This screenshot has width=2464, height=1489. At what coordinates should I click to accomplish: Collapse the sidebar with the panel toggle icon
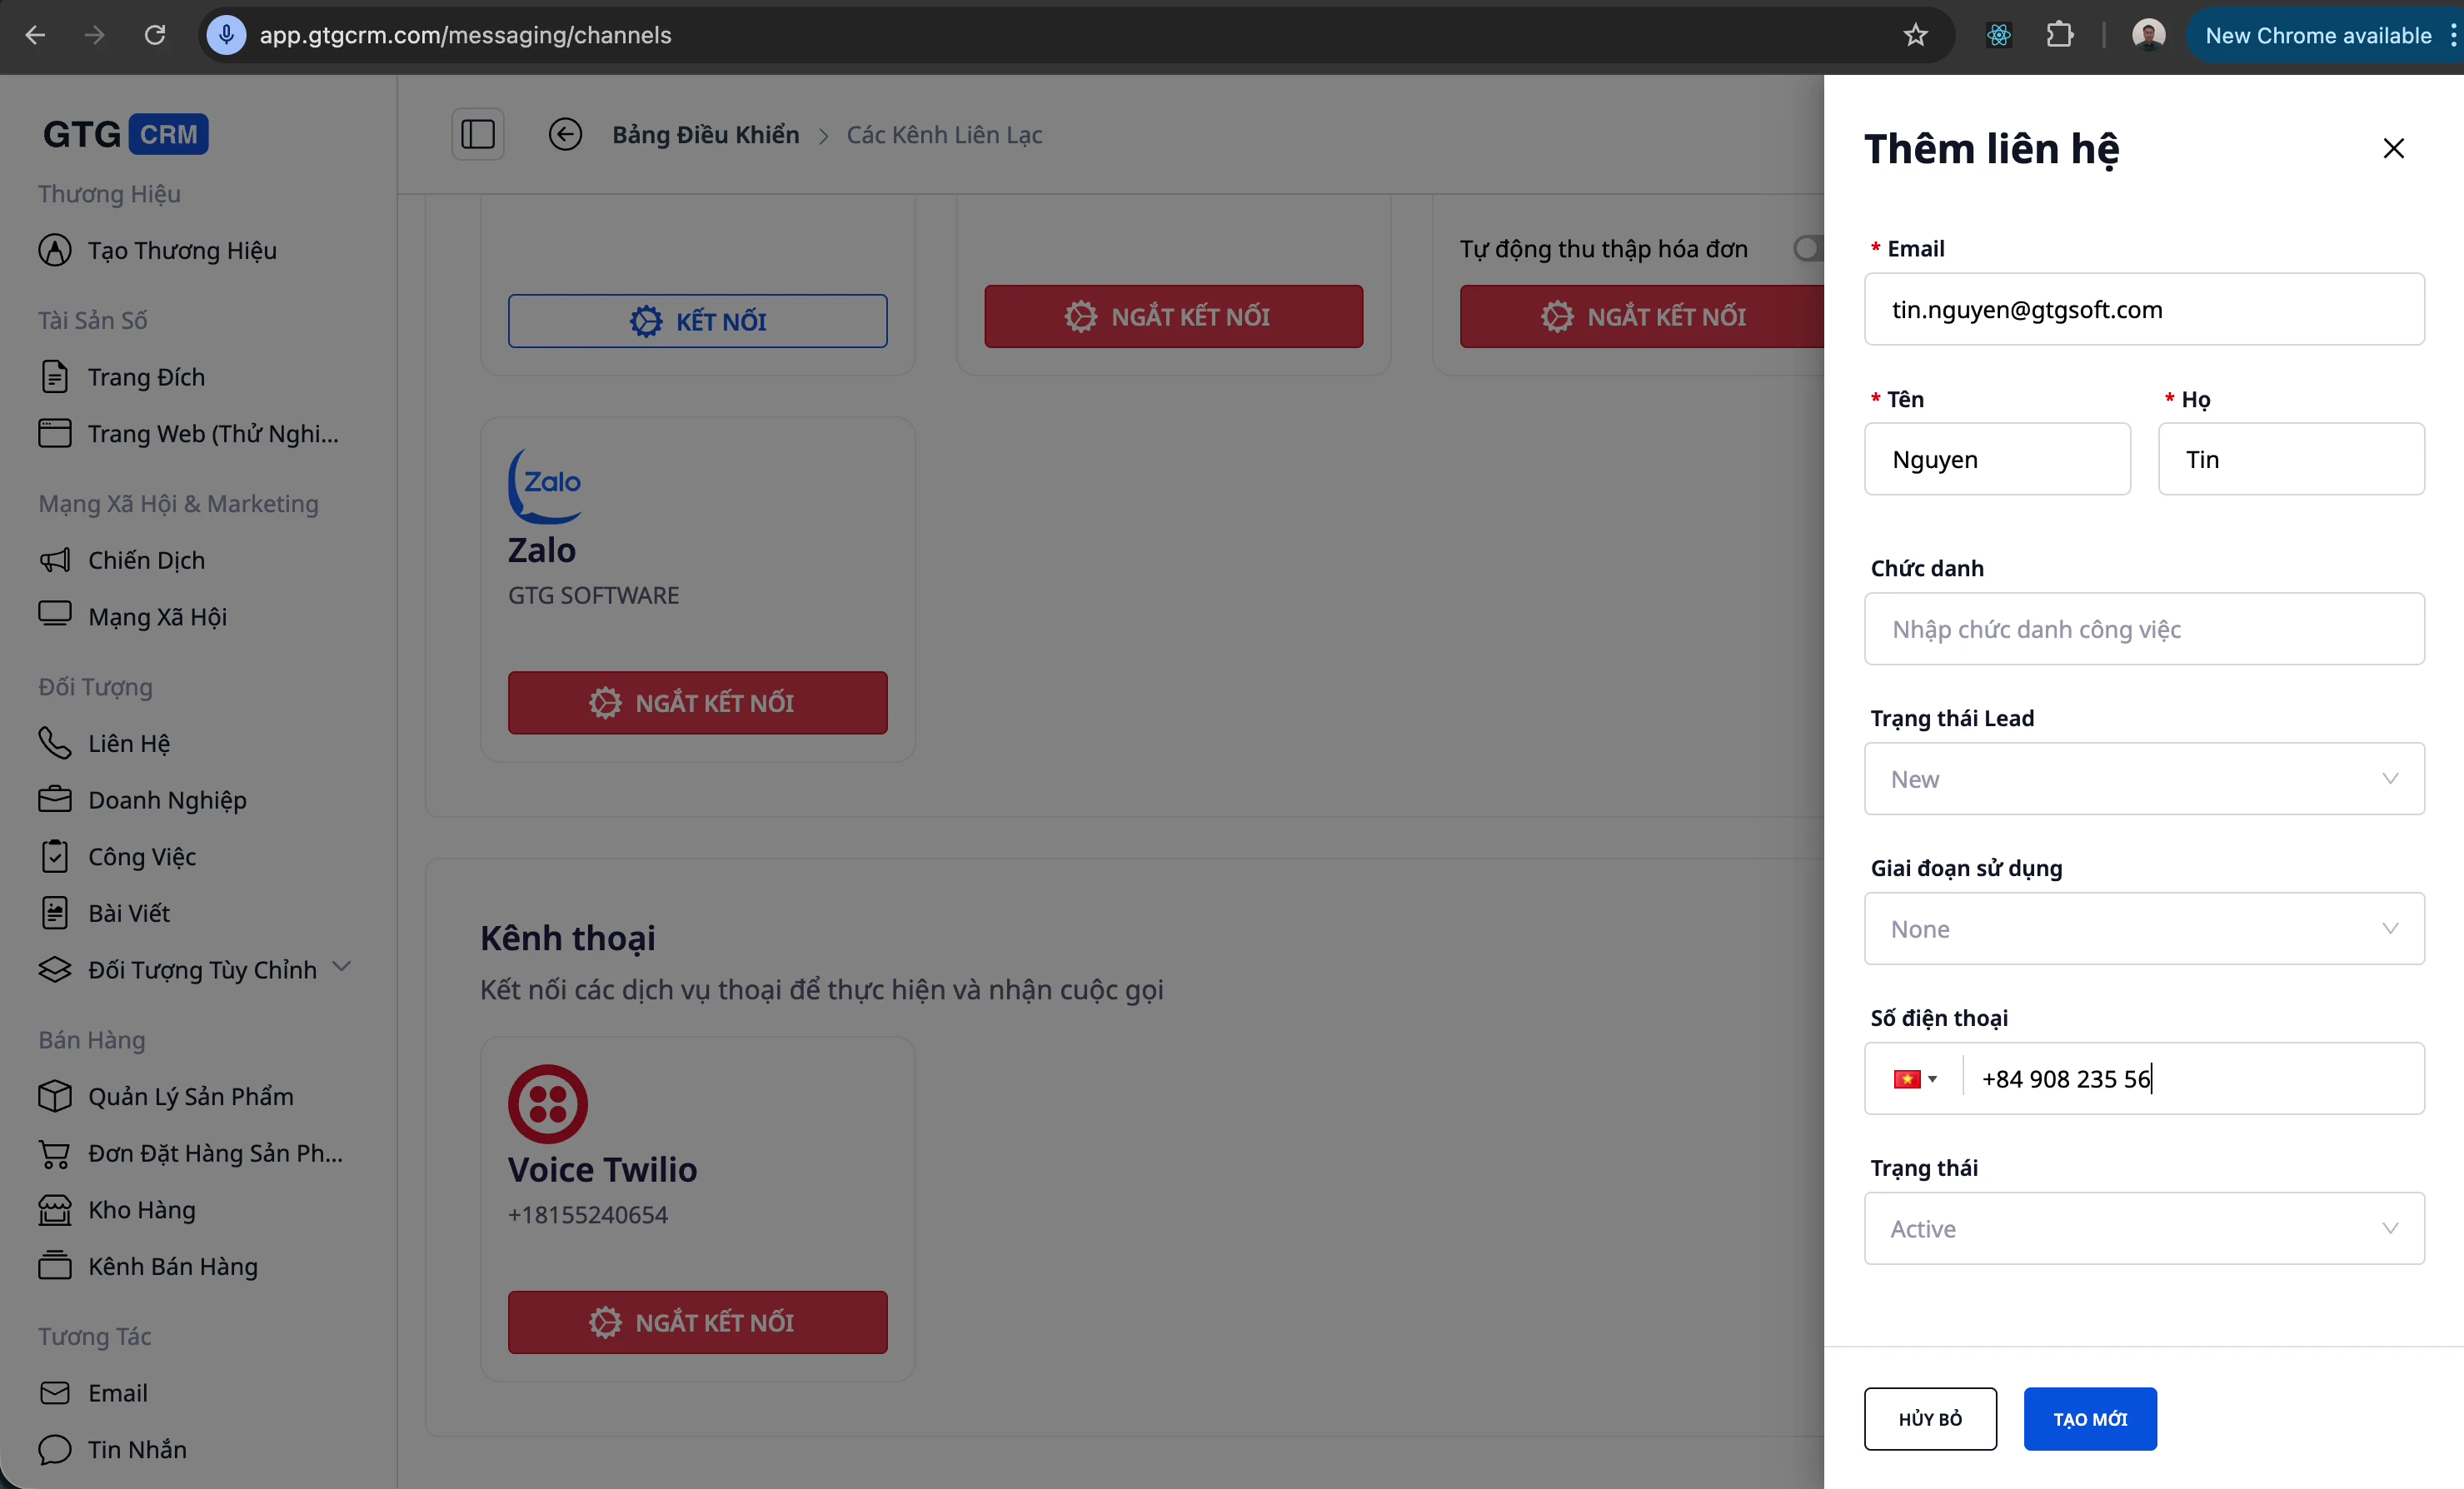477,133
